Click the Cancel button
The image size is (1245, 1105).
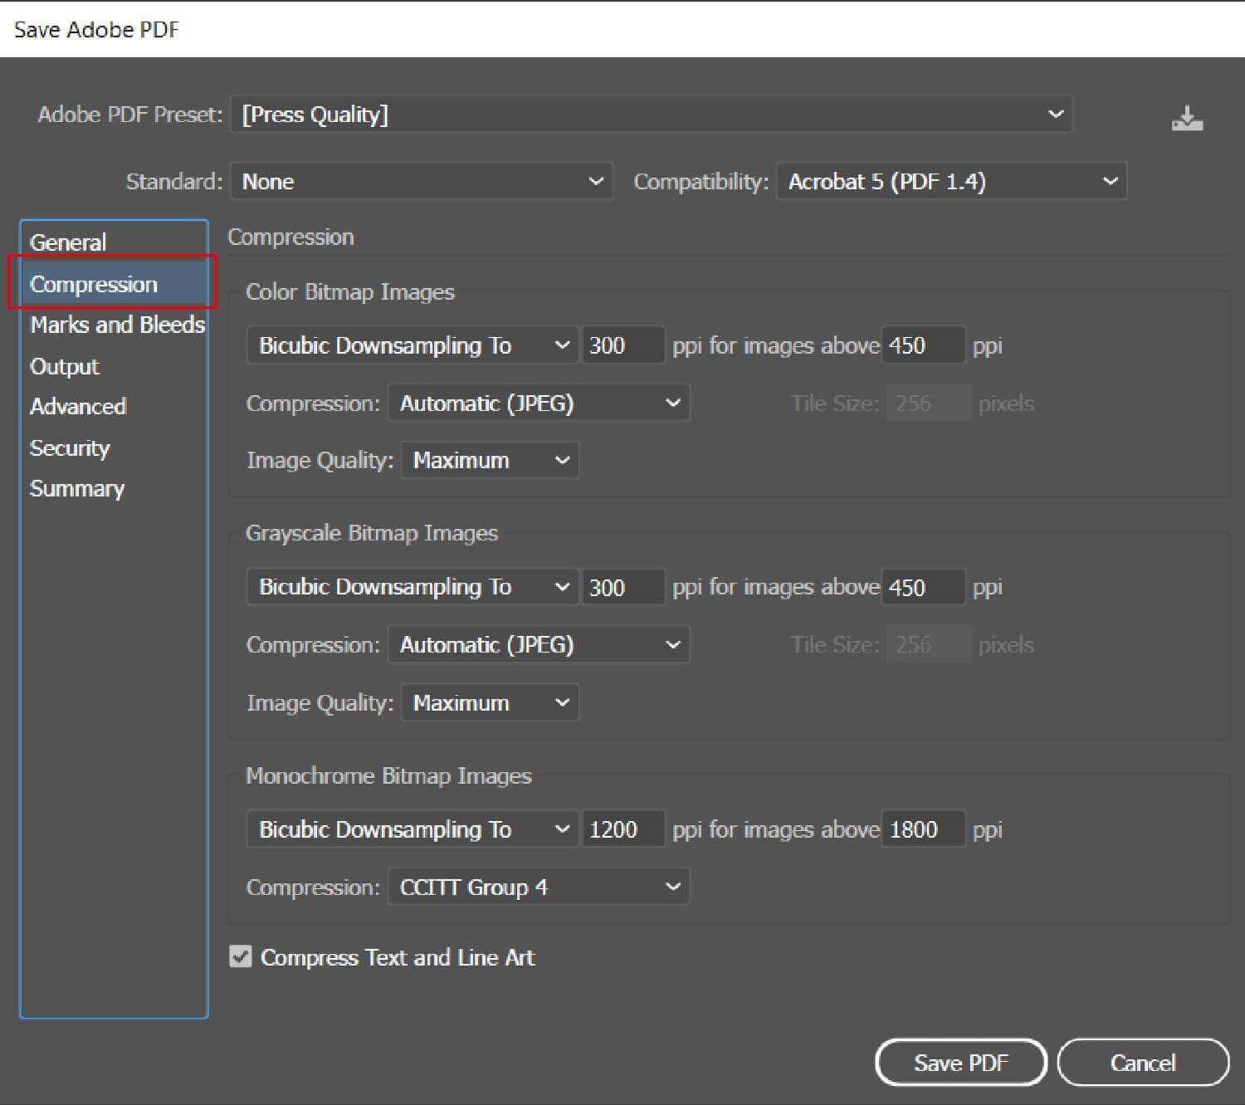(1143, 1063)
